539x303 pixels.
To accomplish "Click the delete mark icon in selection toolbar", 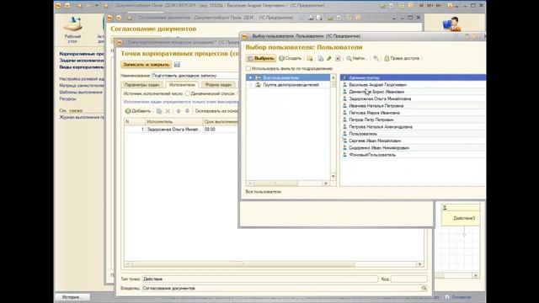I will (x=338, y=59).
